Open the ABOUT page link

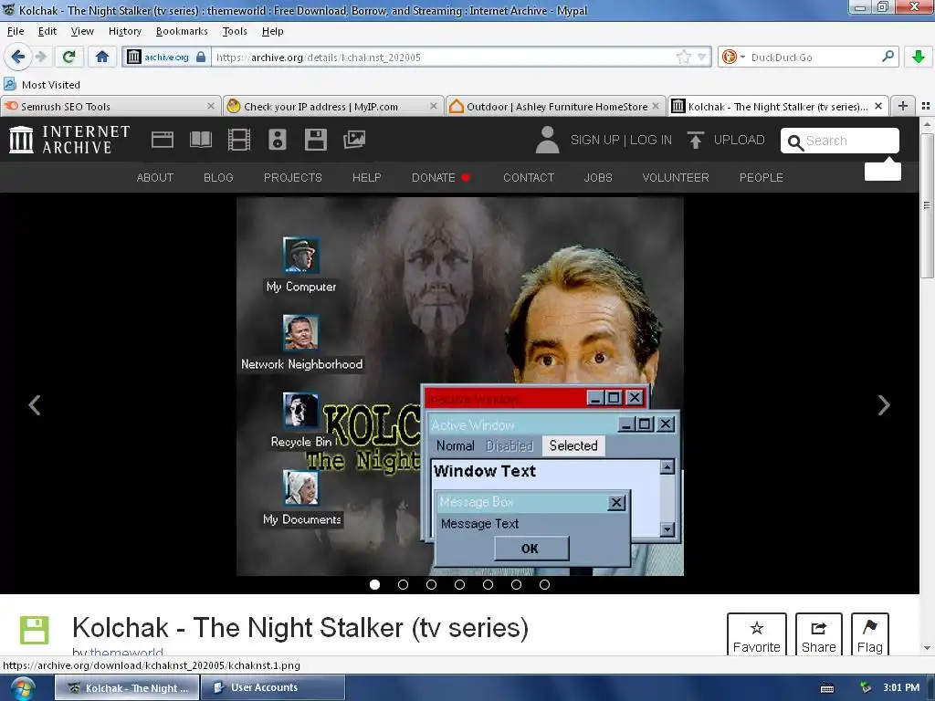155,178
